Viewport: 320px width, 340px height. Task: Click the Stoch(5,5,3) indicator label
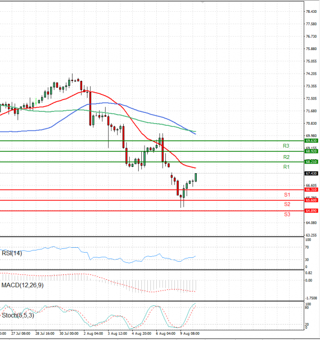tap(18, 315)
